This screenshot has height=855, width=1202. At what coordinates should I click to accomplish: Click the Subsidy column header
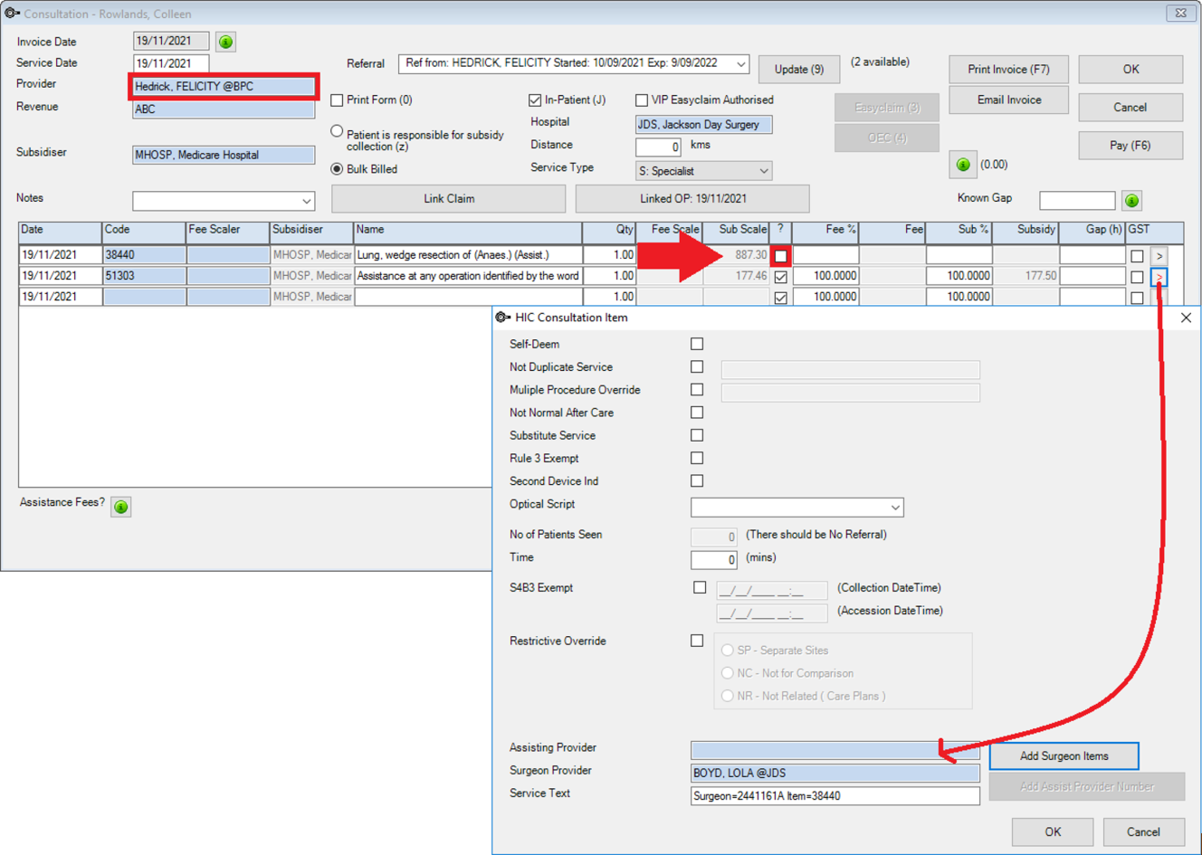point(1026,231)
